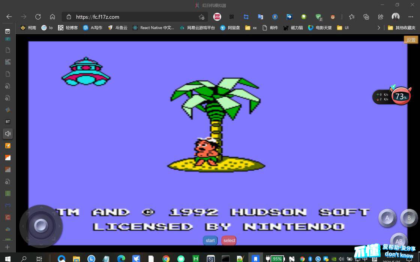Open the 斗鱼云 bookmark
This screenshot has width=420, height=262.
[118, 28]
